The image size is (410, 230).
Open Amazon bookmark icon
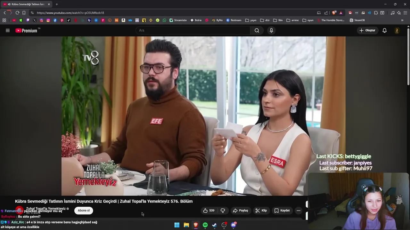123,20
